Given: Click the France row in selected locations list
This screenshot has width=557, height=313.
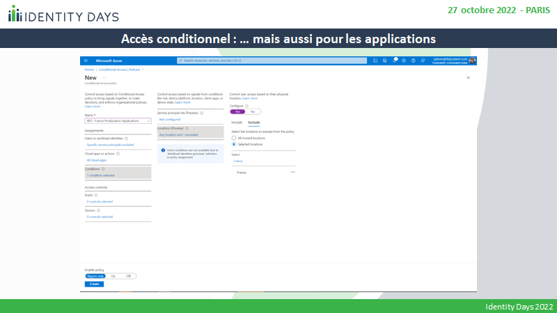Looking at the screenshot, I should (x=264, y=172).
